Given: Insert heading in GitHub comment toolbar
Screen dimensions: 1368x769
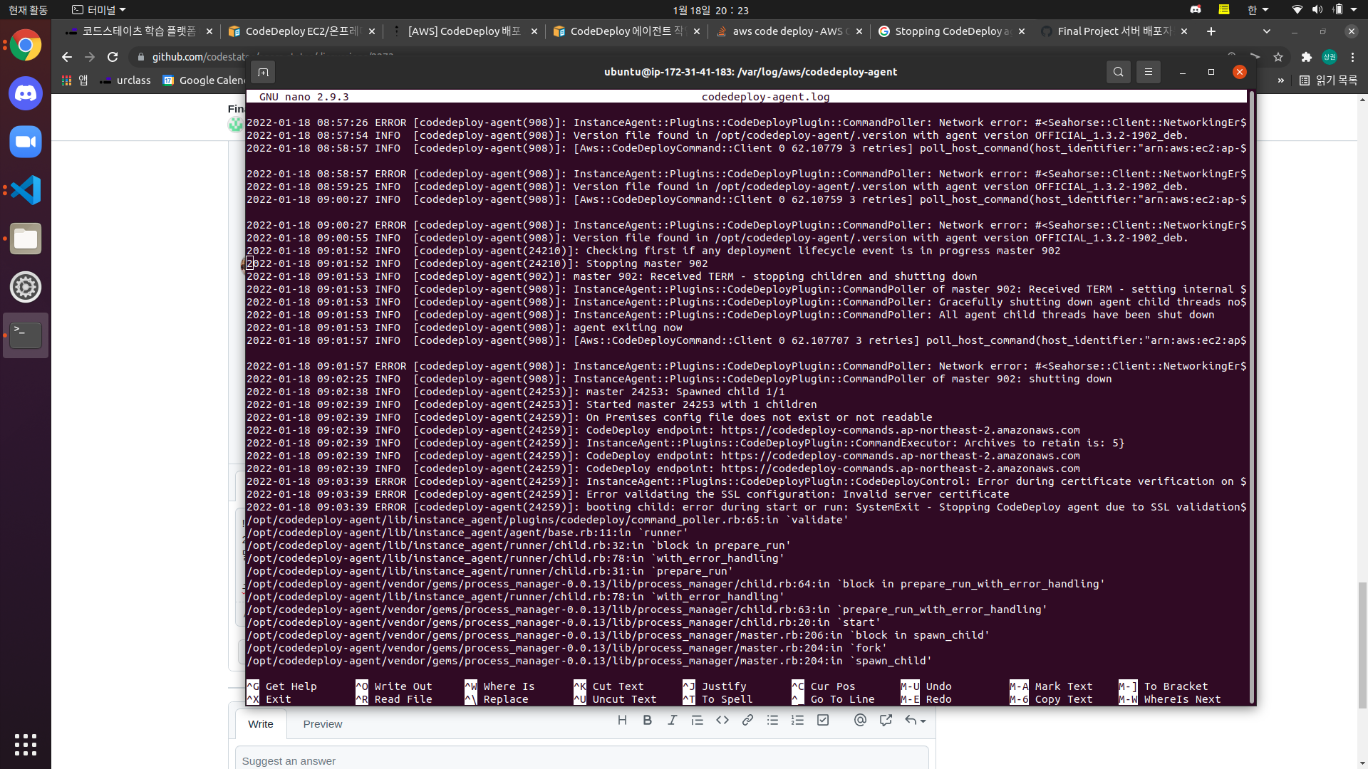Looking at the screenshot, I should point(622,721).
